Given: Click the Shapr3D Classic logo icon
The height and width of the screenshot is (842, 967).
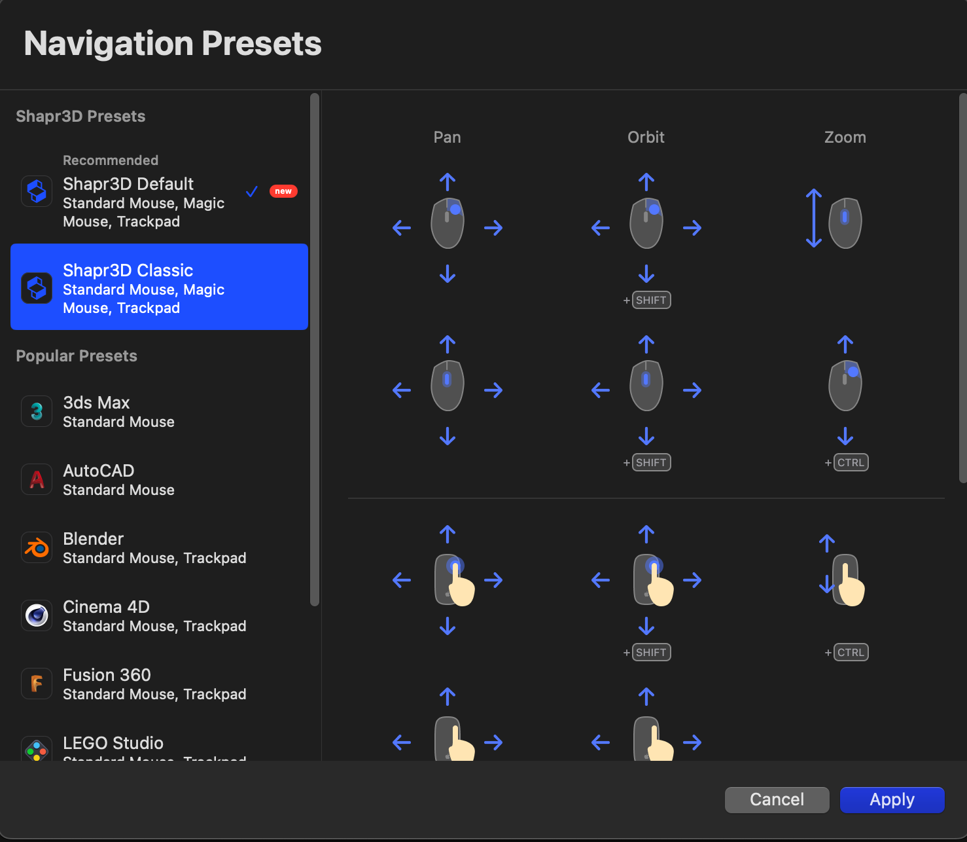Looking at the screenshot, I should pyautogui.click(x=36, y=287).
